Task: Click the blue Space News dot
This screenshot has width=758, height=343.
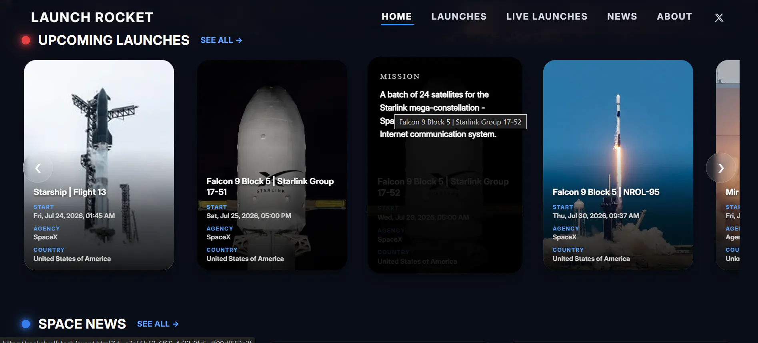Action: coord(26,324)
